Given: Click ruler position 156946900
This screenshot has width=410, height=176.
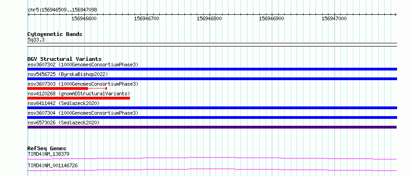Looking at the screenshot, I should tap(271, 18).
